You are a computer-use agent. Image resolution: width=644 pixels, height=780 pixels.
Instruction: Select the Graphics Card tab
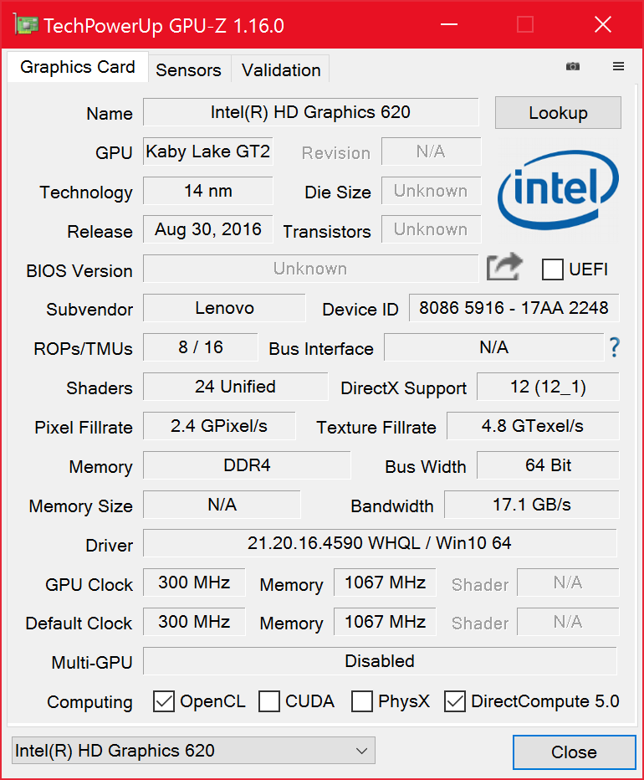tap(78, 68)
